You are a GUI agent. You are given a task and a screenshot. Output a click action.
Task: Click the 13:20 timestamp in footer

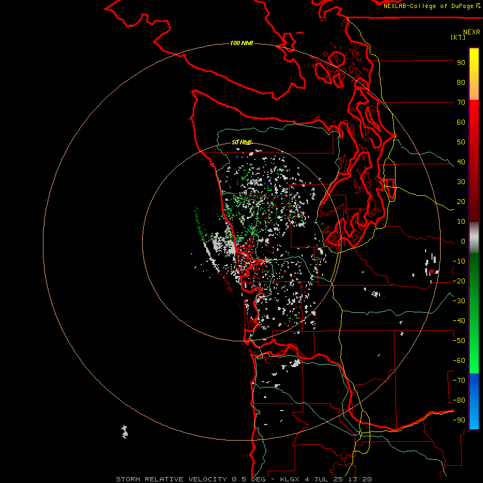click(360, 479)
